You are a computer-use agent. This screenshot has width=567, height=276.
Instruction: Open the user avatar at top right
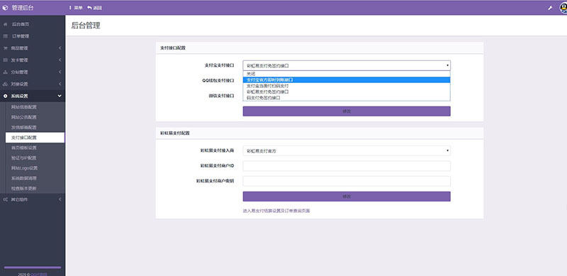(563, 8)
